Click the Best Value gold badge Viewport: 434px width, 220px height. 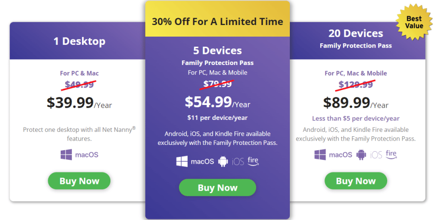(414, 22)
